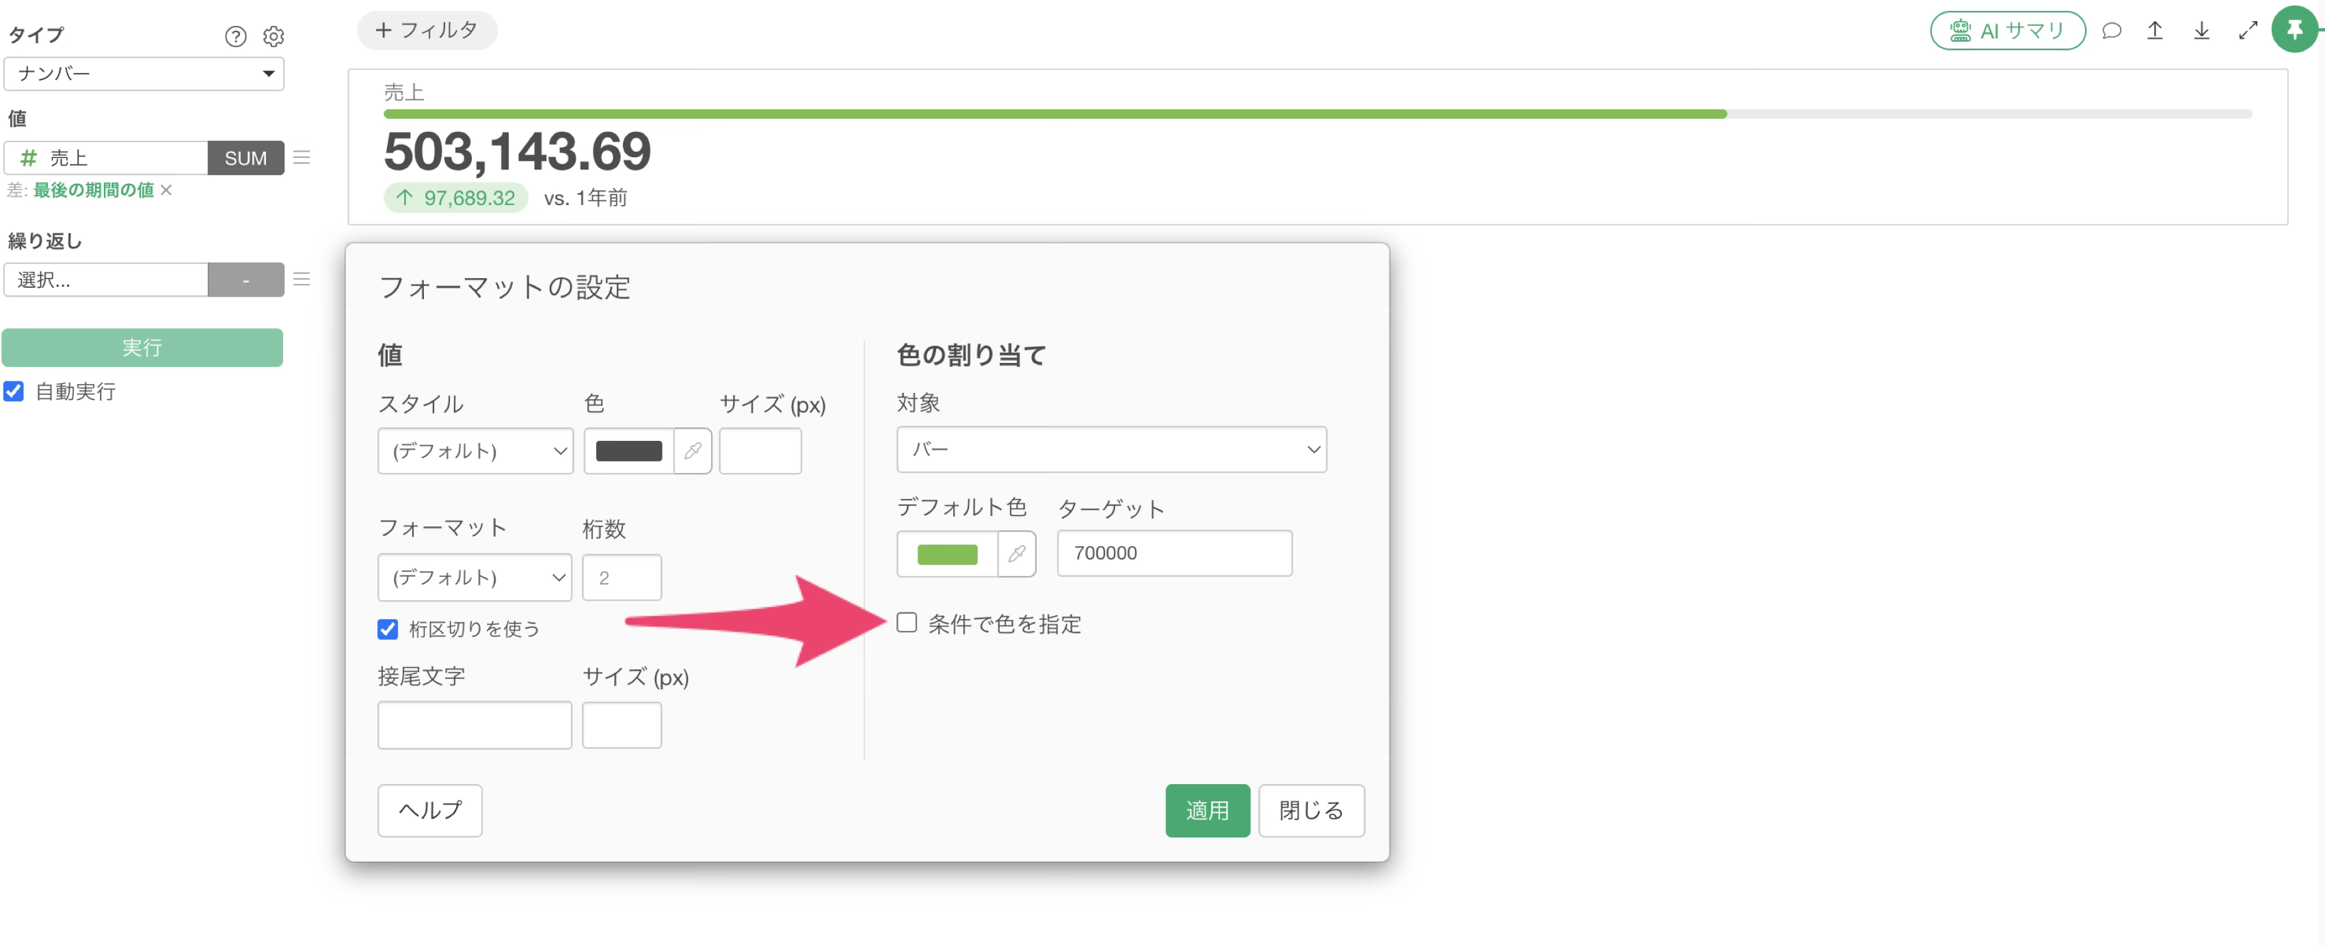Viewport: 2325px width, 946px height.
Task: Click the ターゲット input field
Action: tap(1173, 553)
